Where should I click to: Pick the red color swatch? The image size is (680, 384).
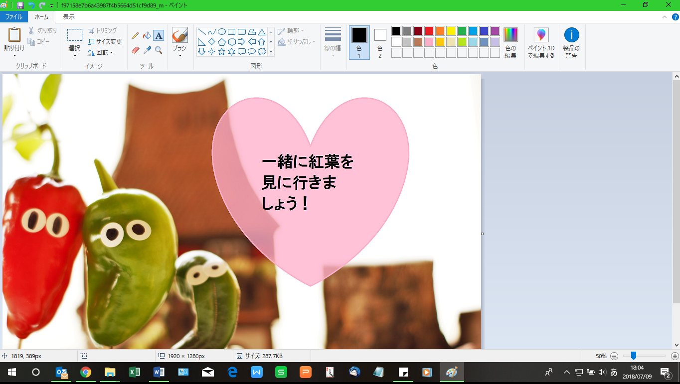[429, 31]
